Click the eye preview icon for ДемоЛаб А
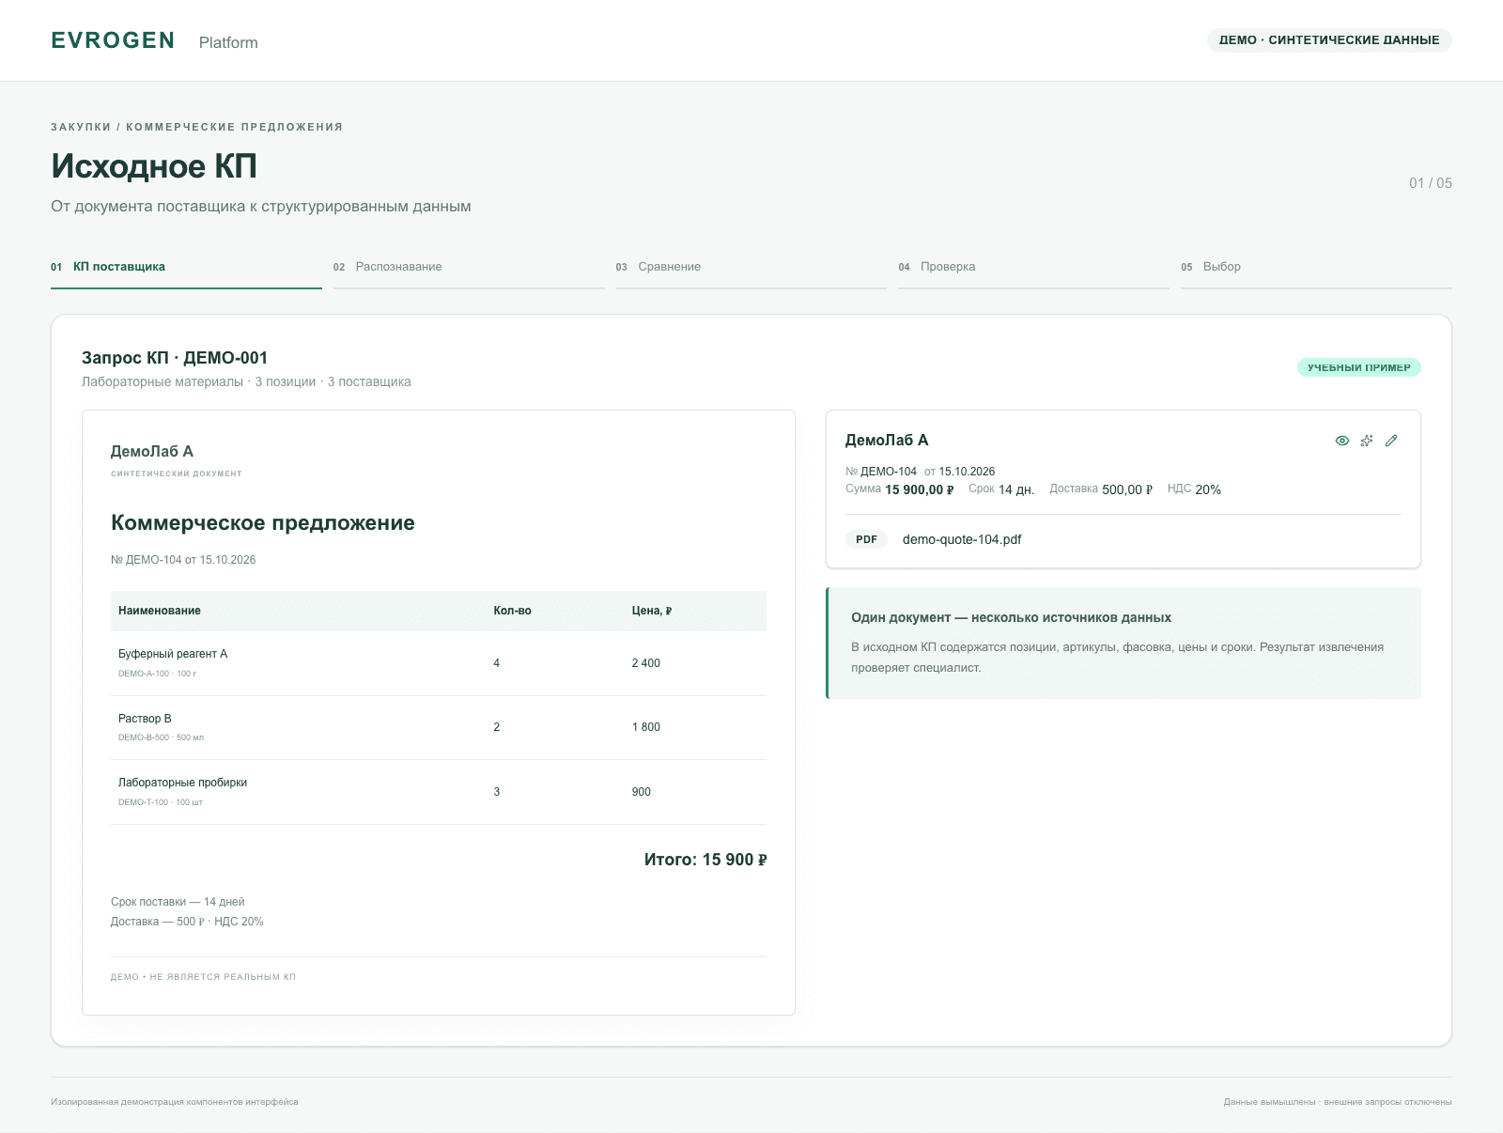This screenshot has width=1503, height=1133. [1342, 441]
